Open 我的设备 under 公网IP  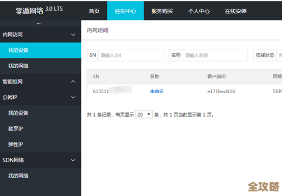click(x=40, y=113)
